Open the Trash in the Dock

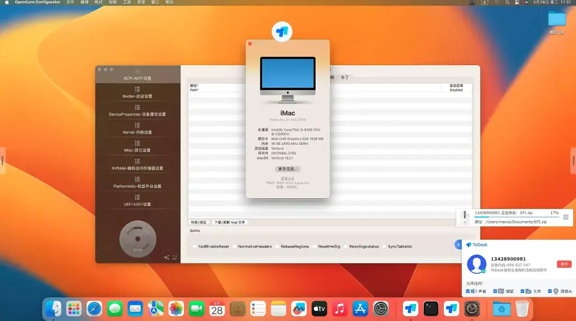pyautogui.click(x=522, y=309)
